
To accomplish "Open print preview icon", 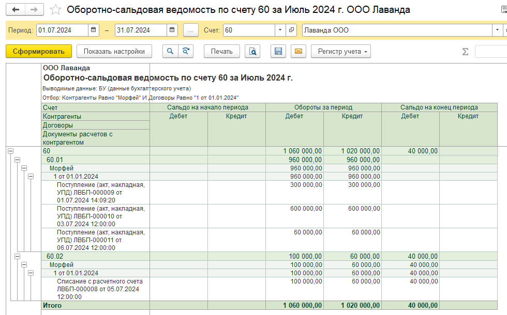I will 252,51.
